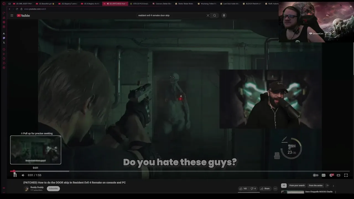Click the page vertical scrollbar

(353, 58)
